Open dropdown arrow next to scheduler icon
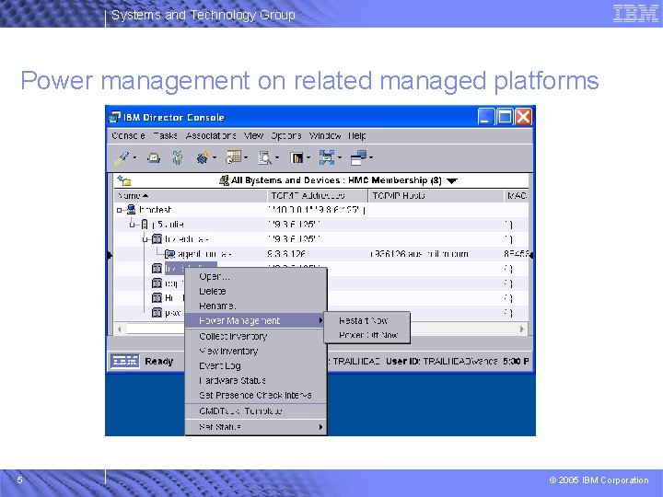 (246, 158)
